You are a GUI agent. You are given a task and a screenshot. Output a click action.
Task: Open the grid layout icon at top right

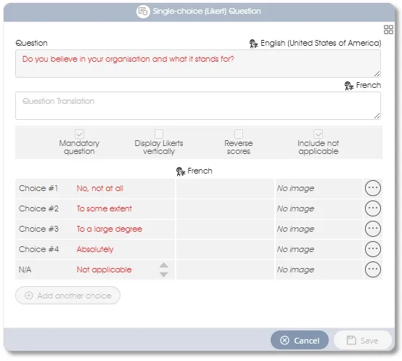coord(388,30)
